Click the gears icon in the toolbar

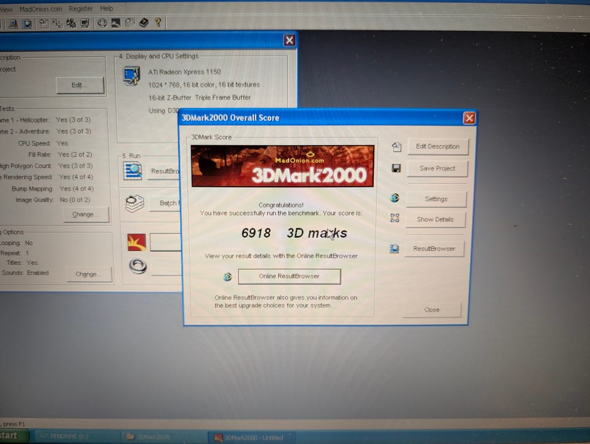(71, 24)
